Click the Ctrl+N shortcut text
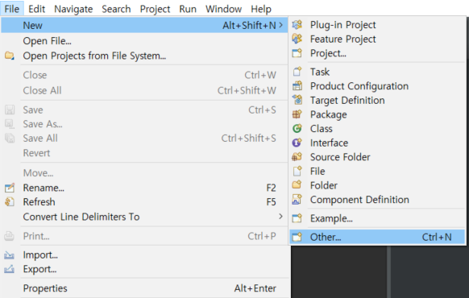Image resolution: width=469 pixels, height=298 pixels. (437, 237)
